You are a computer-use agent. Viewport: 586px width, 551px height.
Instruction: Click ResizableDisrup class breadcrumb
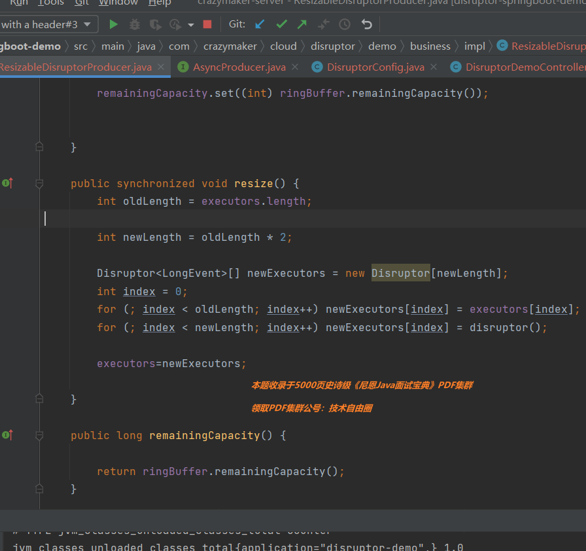tap(549, 46)
